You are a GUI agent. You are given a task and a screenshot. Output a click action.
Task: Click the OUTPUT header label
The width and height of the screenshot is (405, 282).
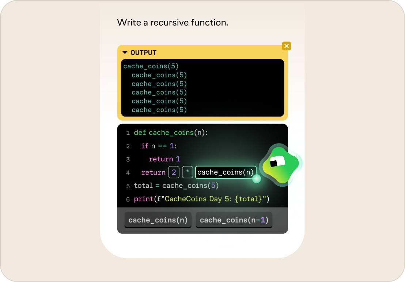click(x=143, y=53)
